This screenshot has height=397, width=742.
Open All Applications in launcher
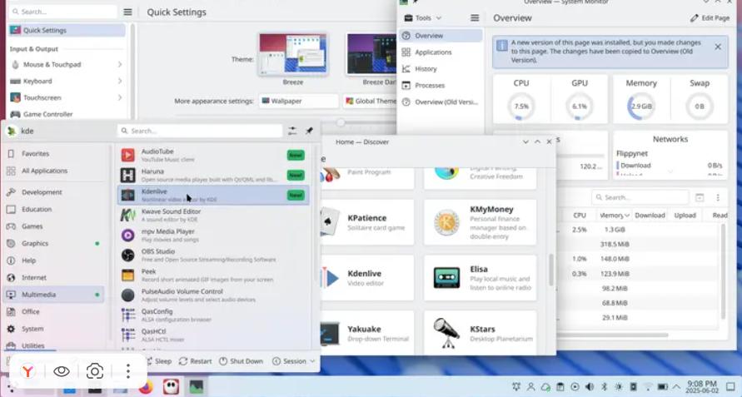(54, 171)
